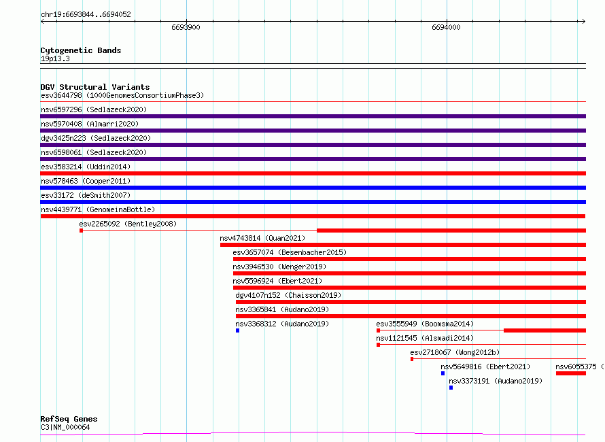Click the esv3644798 (1000GenomesConsortiumPhase3) label
The image size is (605, 442).
(122, 95)
